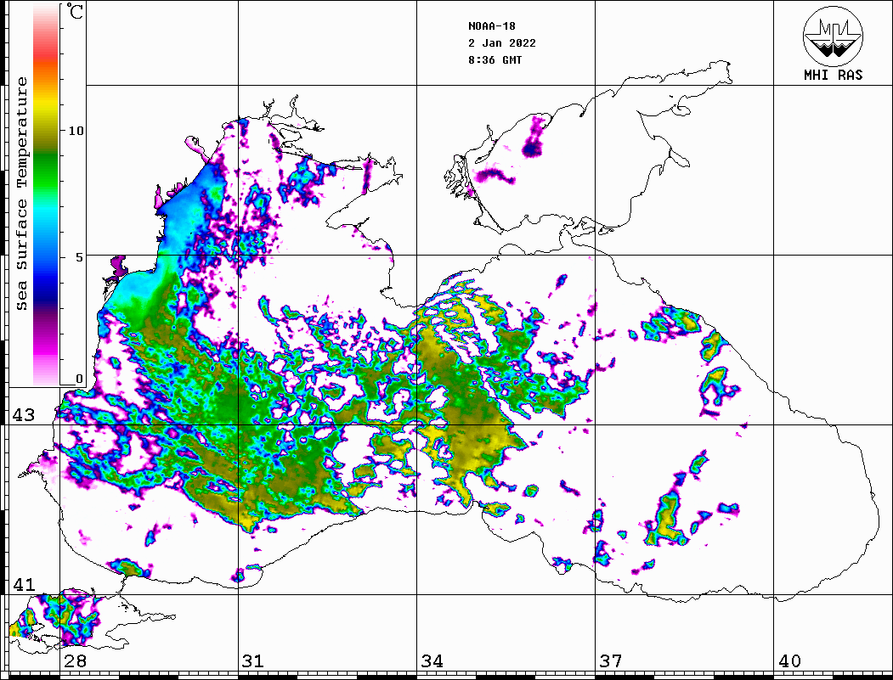
Task: Click longitude label 31
Action: click(253, 660)
